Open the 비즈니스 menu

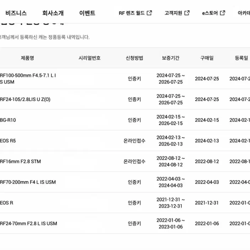tap(16, 13)
